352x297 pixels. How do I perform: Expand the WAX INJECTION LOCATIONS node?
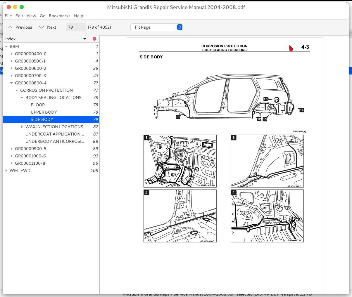click(x=22, y=127)
